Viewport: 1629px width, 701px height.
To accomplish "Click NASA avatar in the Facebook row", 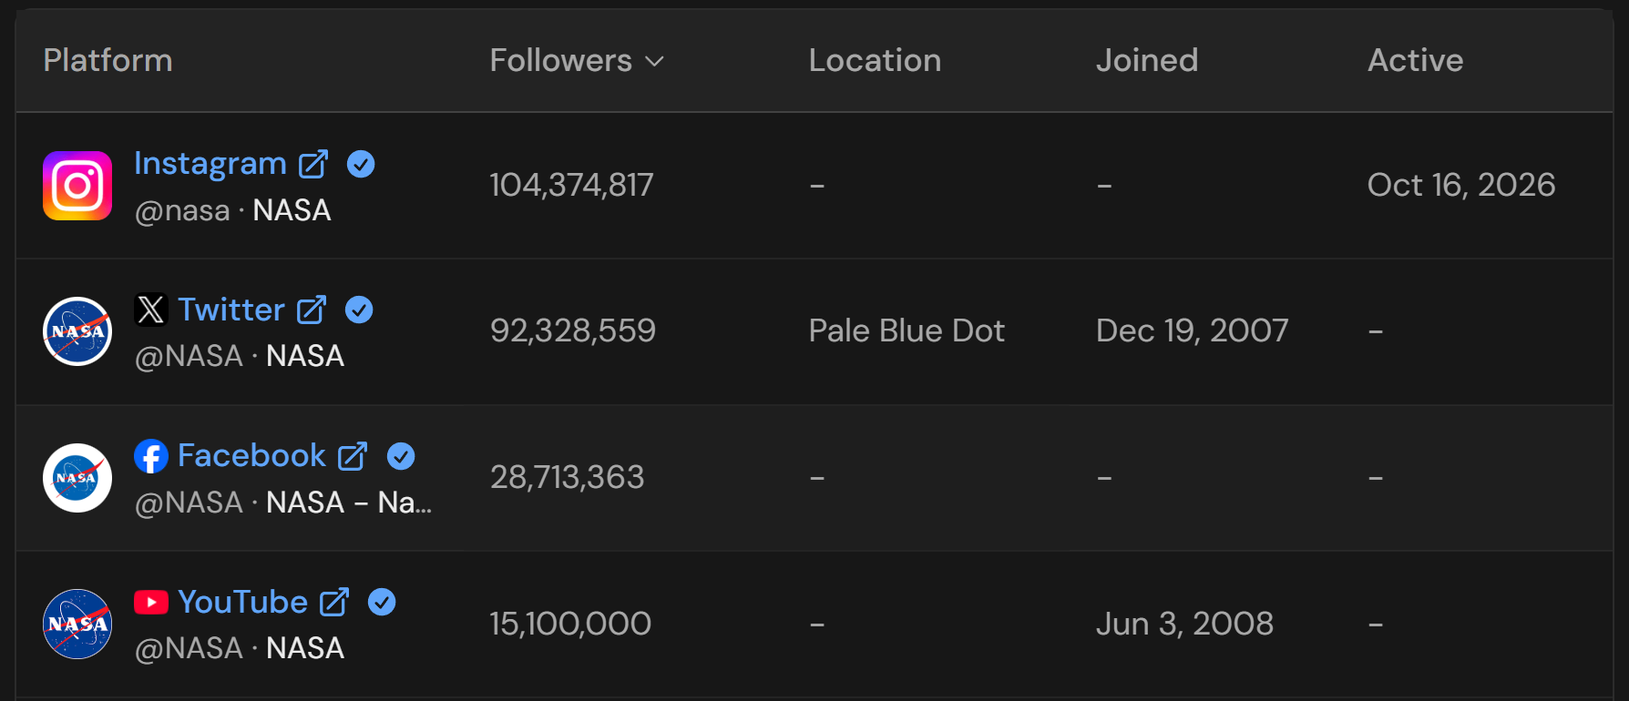I will point(77,478).
